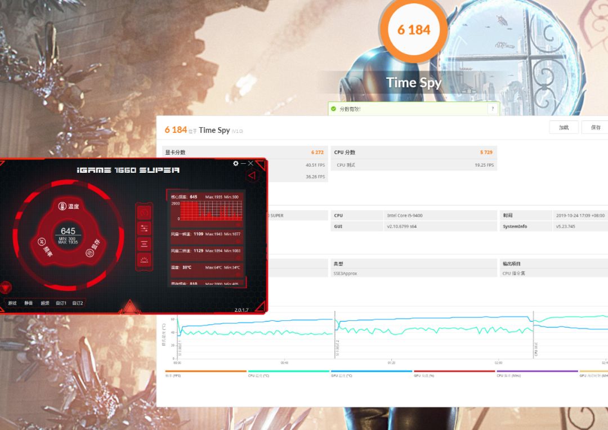Switch to the 自订1 profile tab
The image size is (608, 430).
click(x=61, y=303)
